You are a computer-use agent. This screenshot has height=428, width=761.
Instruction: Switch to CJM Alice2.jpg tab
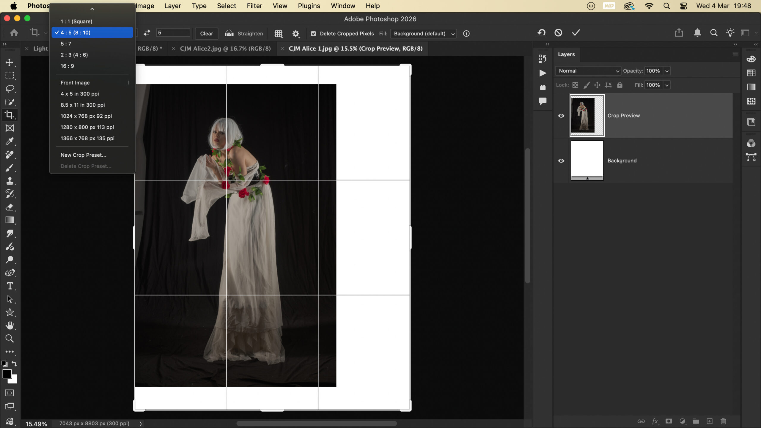point(225,48)
